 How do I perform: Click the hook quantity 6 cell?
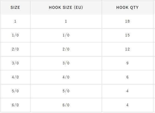[x=128, y=77]
